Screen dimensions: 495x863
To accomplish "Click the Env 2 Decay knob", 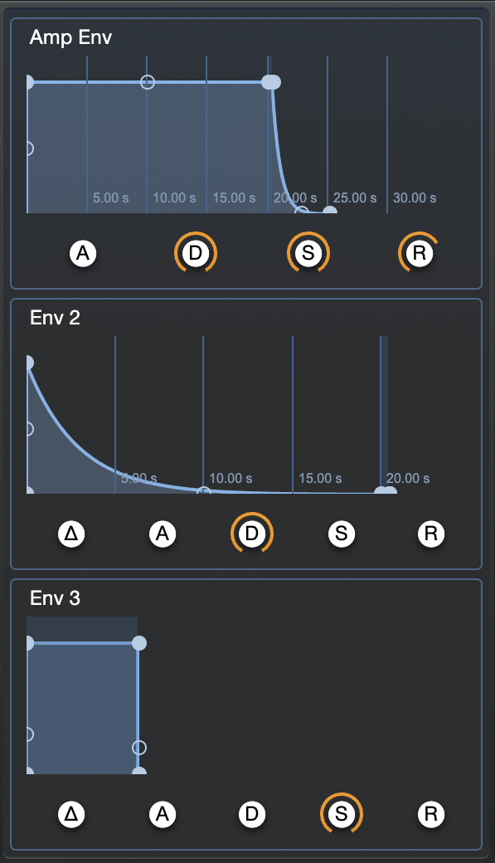I will click(252, 534).
